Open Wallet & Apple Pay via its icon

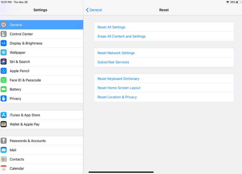(4, 124)
